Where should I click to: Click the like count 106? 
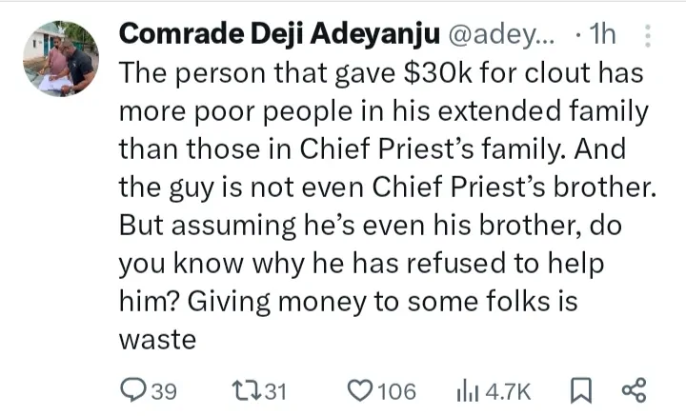pos(395,390)
